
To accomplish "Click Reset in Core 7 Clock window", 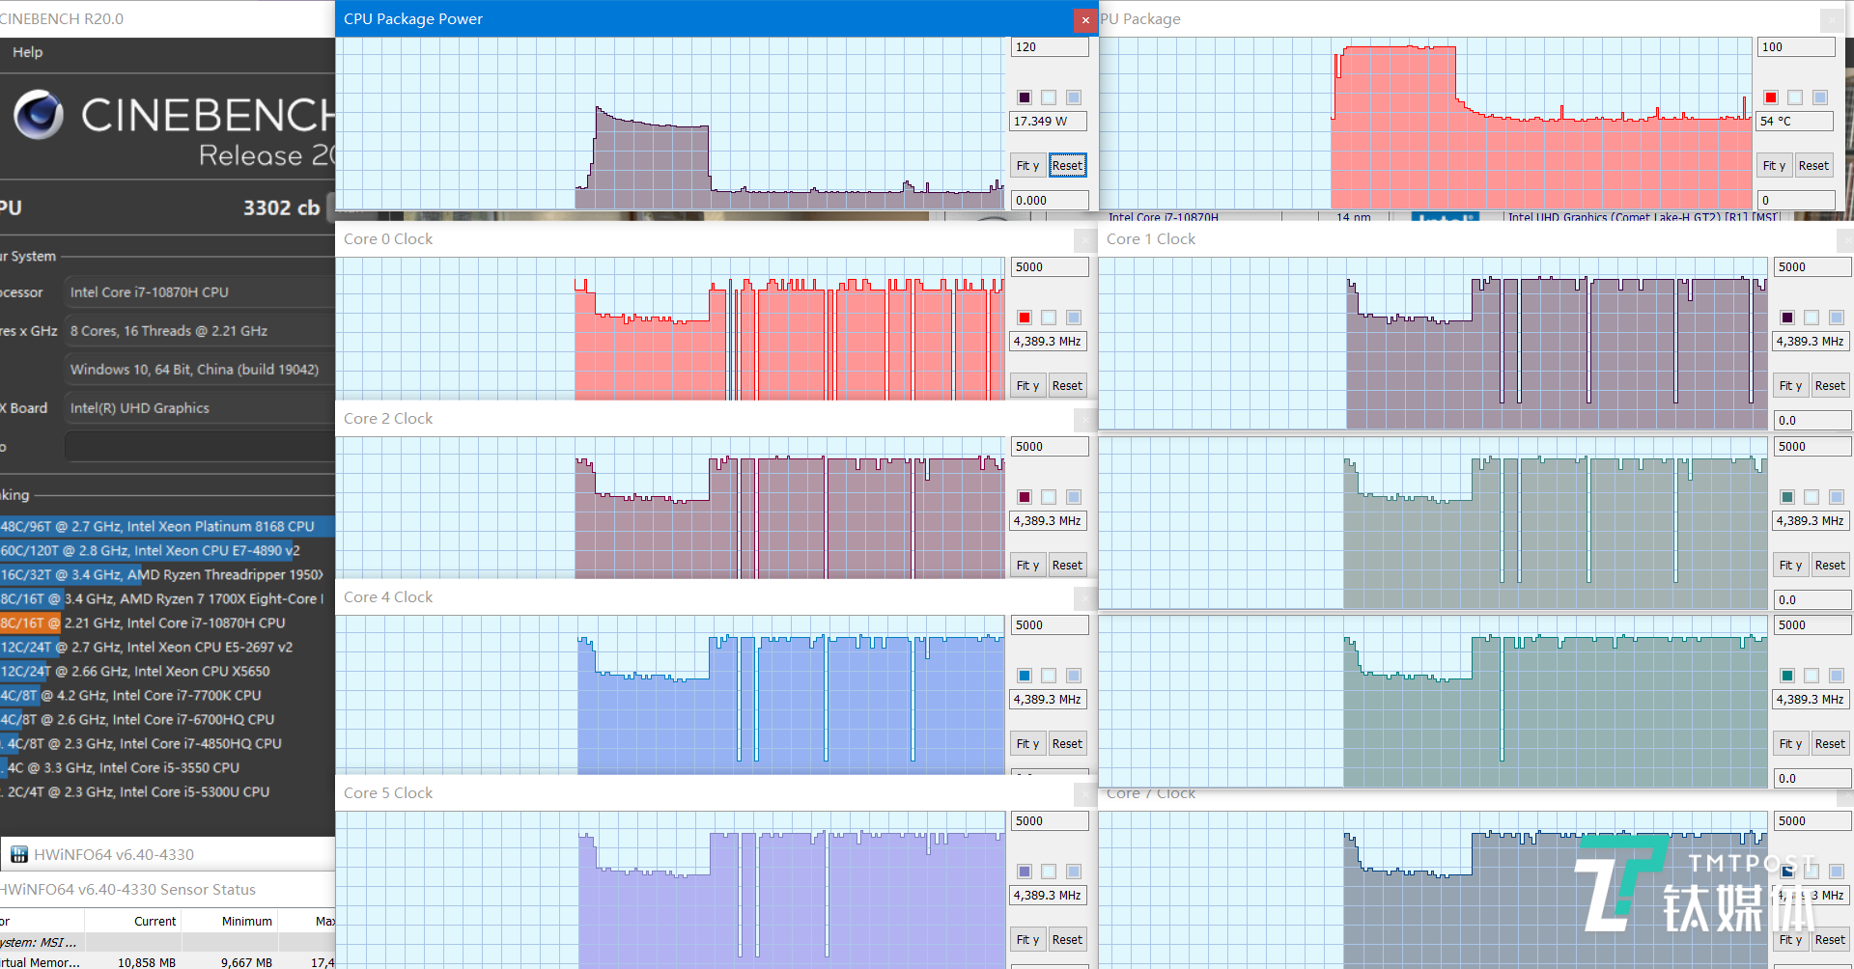I will pos(1830,940).
